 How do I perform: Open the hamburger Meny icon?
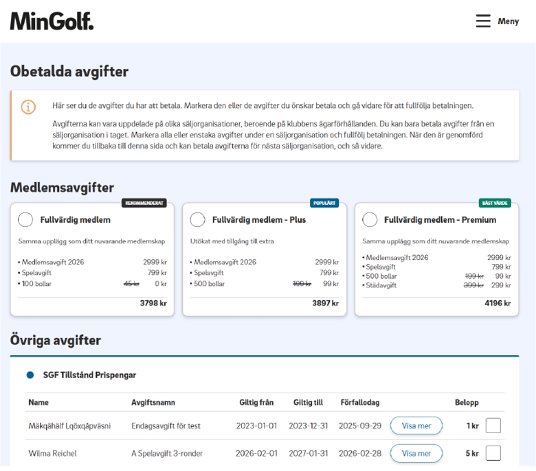point(483,21)
